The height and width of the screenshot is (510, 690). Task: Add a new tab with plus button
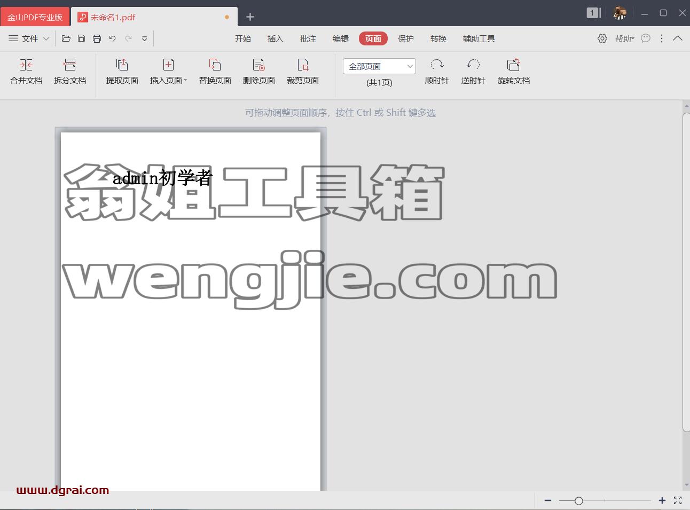250,17
